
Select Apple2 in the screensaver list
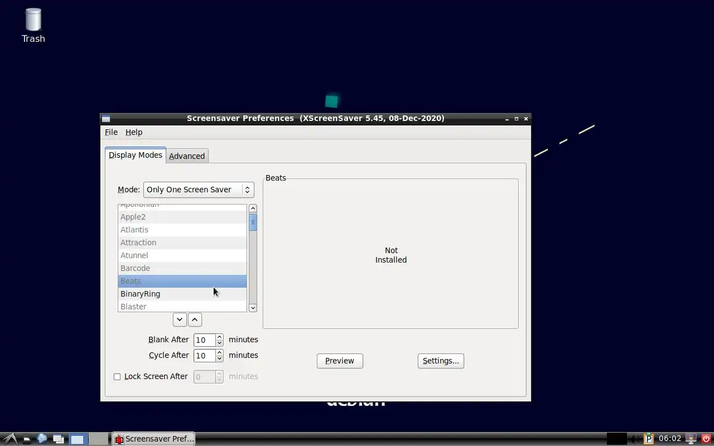click(182, 217)
